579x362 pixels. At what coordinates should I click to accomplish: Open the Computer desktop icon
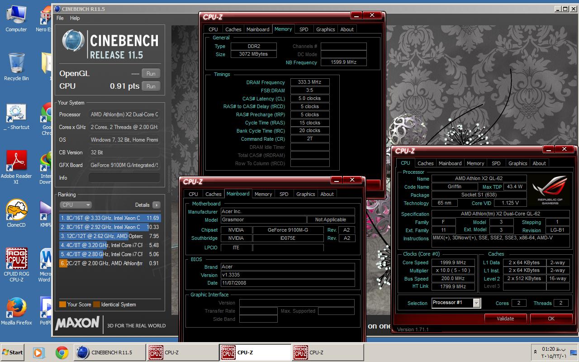pos(16,18)
